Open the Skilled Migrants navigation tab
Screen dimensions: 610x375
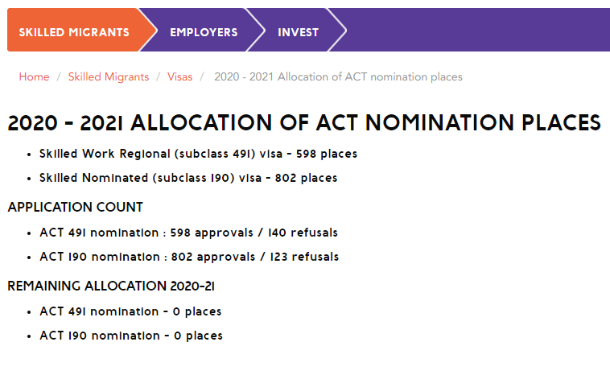click(74, 32)
